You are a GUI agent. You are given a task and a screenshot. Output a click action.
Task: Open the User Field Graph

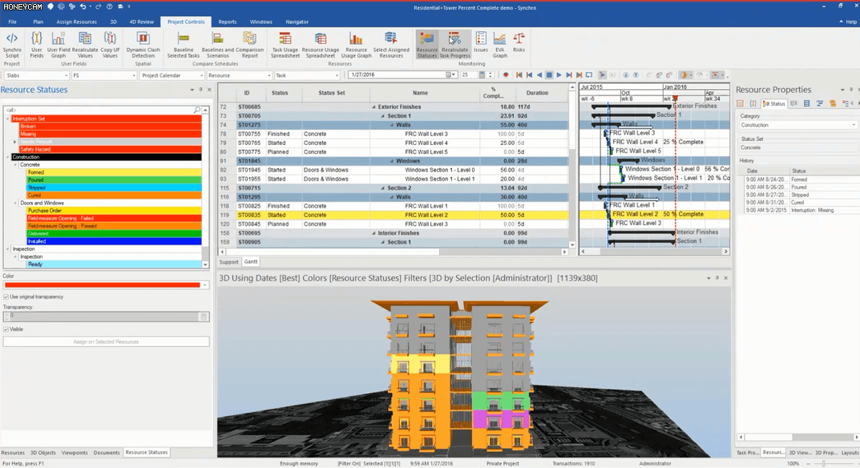[59, 44]
